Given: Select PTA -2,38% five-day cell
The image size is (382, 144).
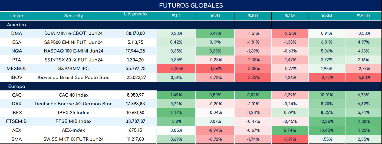Looking at the screenshot, I should (253, 60).
